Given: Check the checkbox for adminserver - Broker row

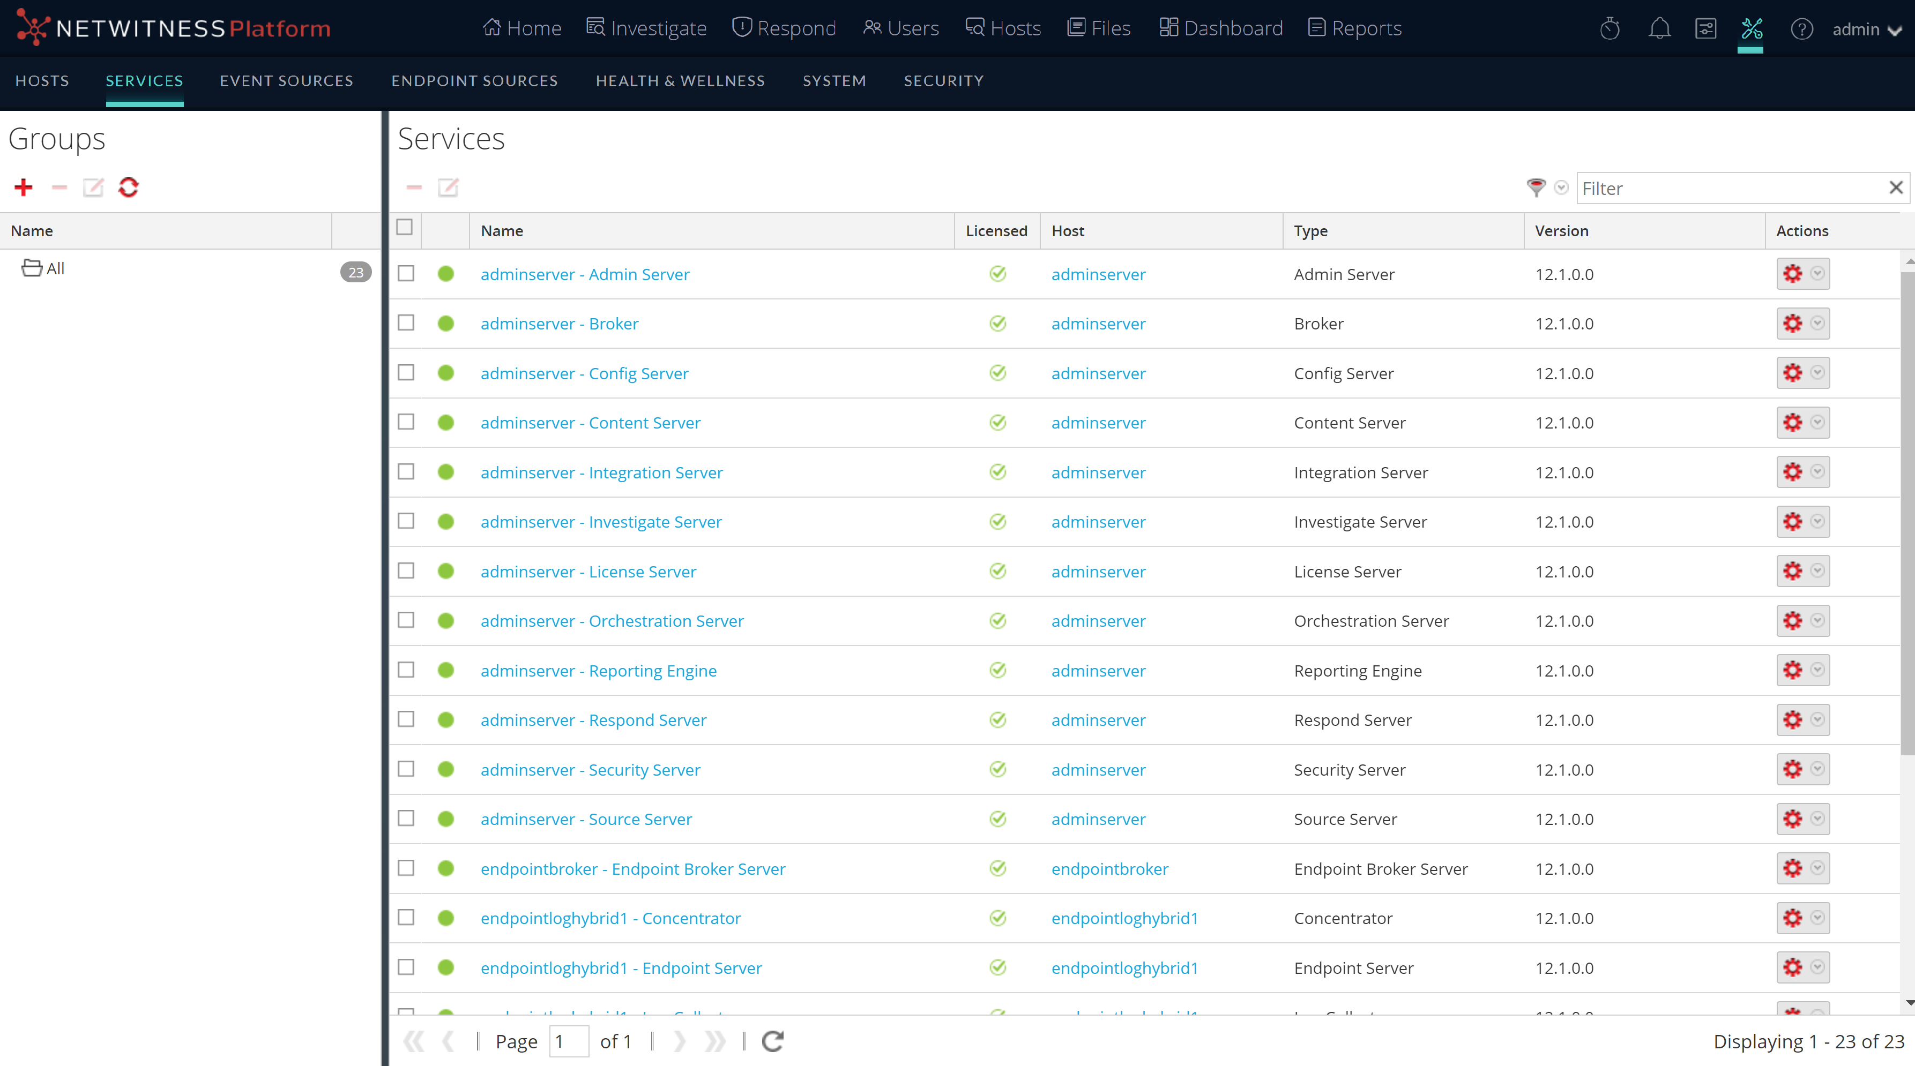Looking at the screenshot, I should (405, 323).
